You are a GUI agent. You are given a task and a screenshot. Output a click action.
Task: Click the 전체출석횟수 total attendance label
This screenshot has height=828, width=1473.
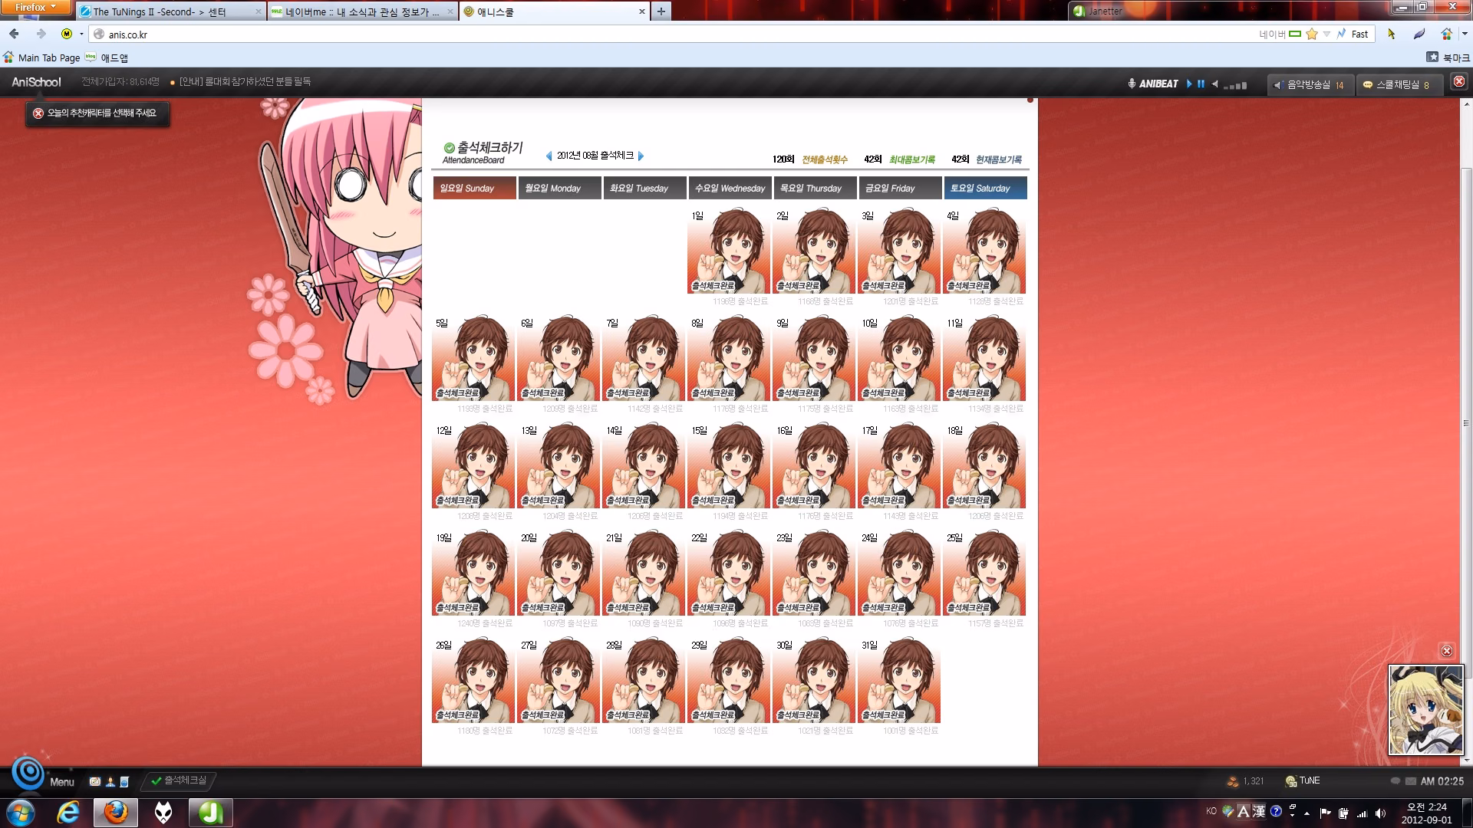tap(825, 159)
